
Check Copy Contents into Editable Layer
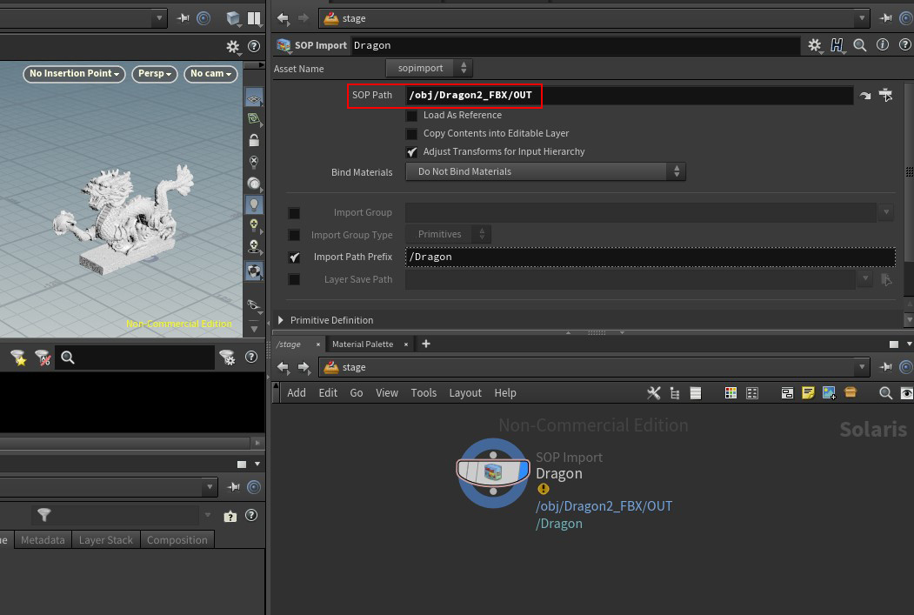(x=411, y=133)
